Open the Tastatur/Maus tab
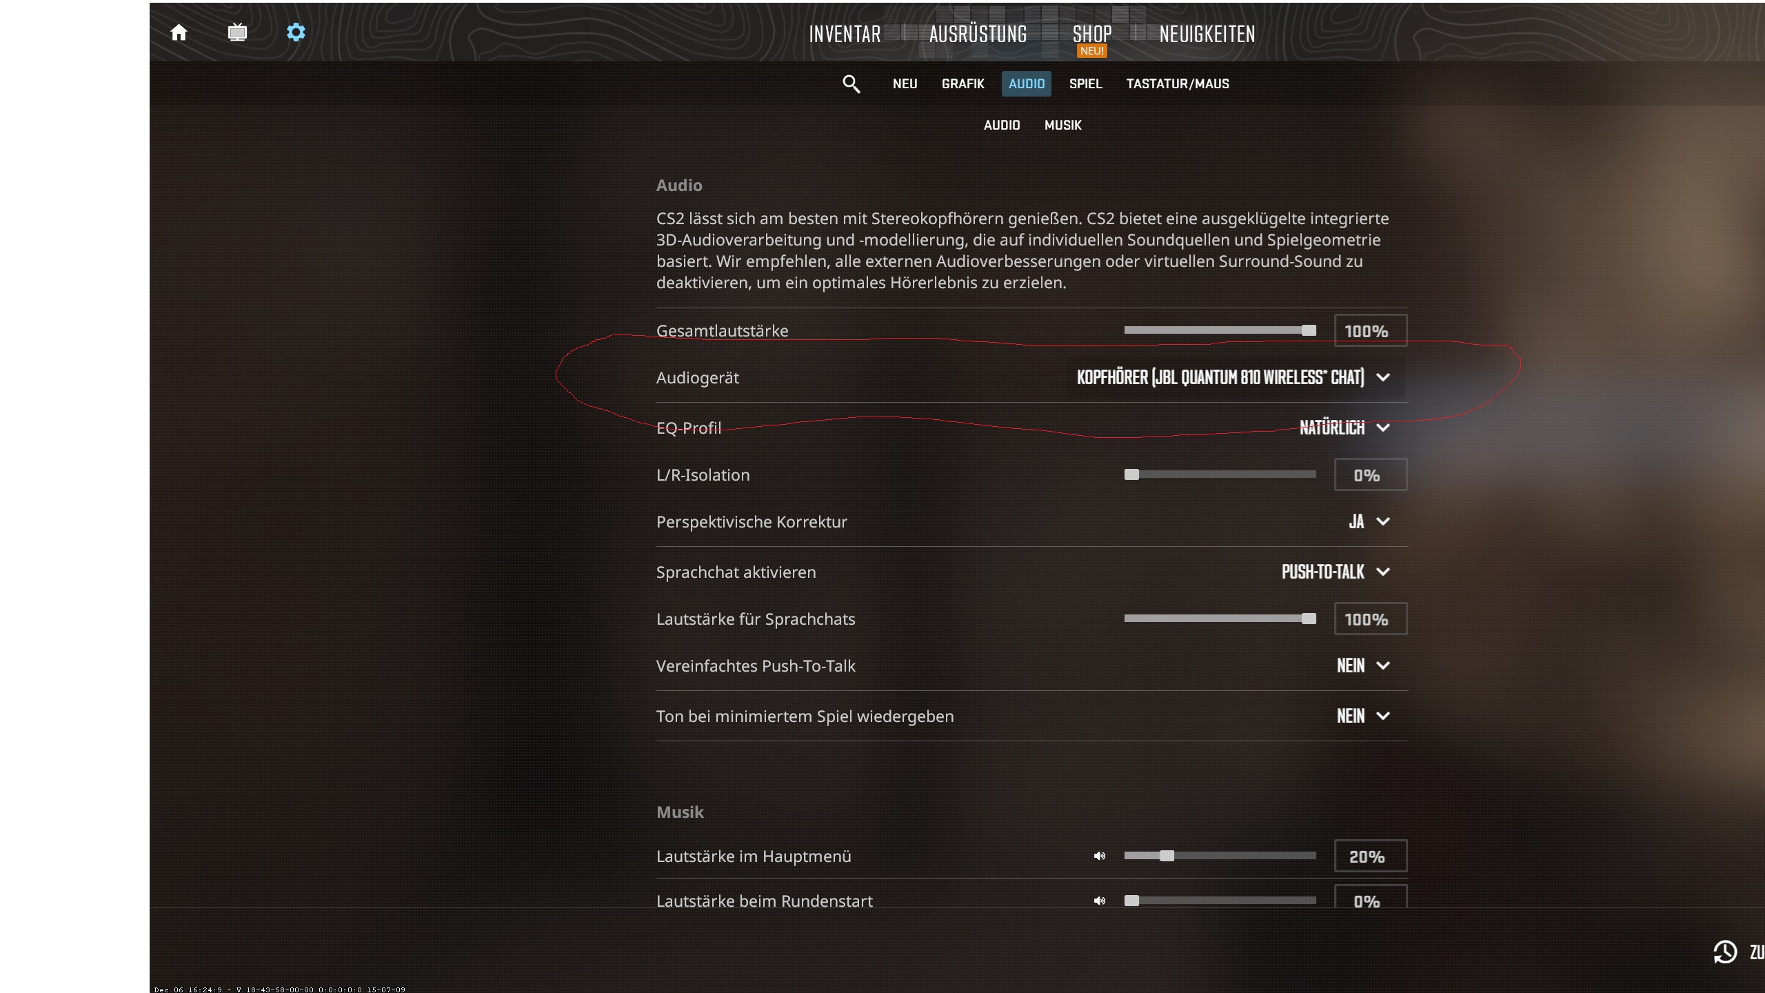Viewport: 1765px width, 993px height. pos(1177,83)
